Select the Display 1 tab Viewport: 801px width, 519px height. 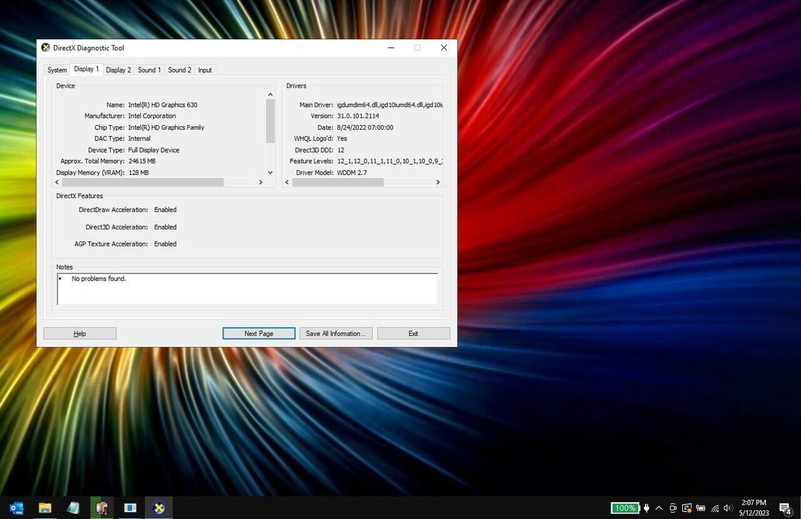coord(86,69)
